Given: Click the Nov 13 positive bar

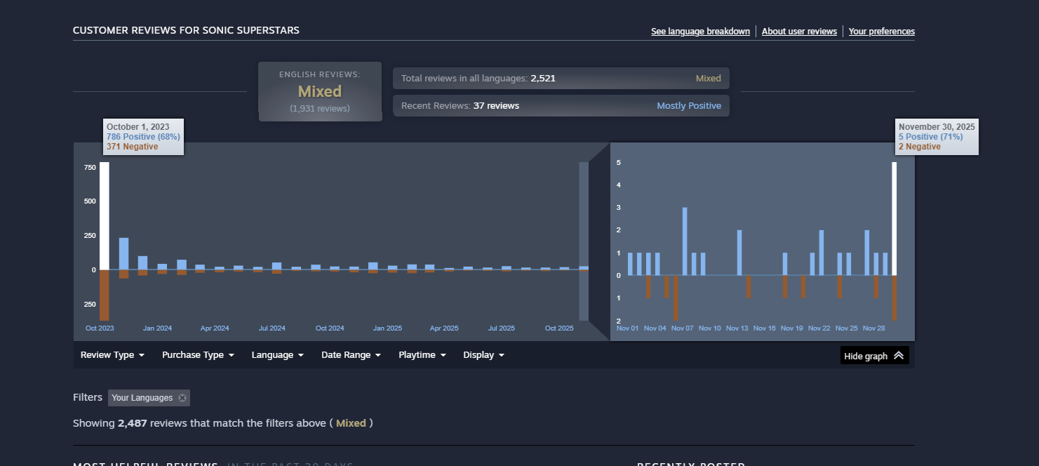Looking at the screenshot, I should (739, 252).
